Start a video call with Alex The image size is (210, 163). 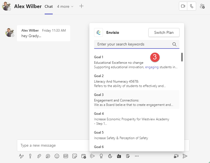183,6
